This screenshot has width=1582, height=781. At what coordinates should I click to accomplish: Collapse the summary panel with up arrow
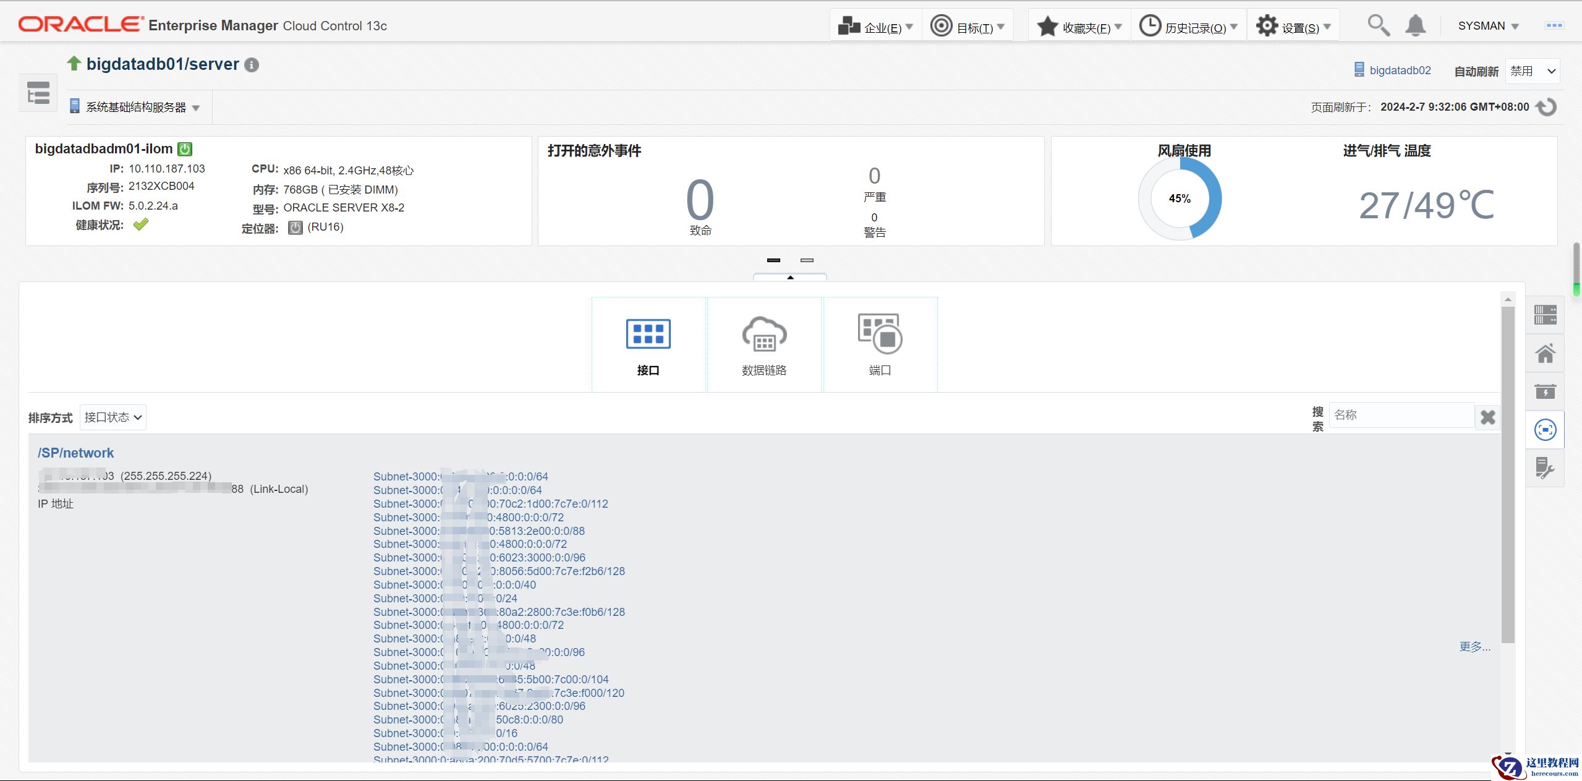tap(790, 278)
